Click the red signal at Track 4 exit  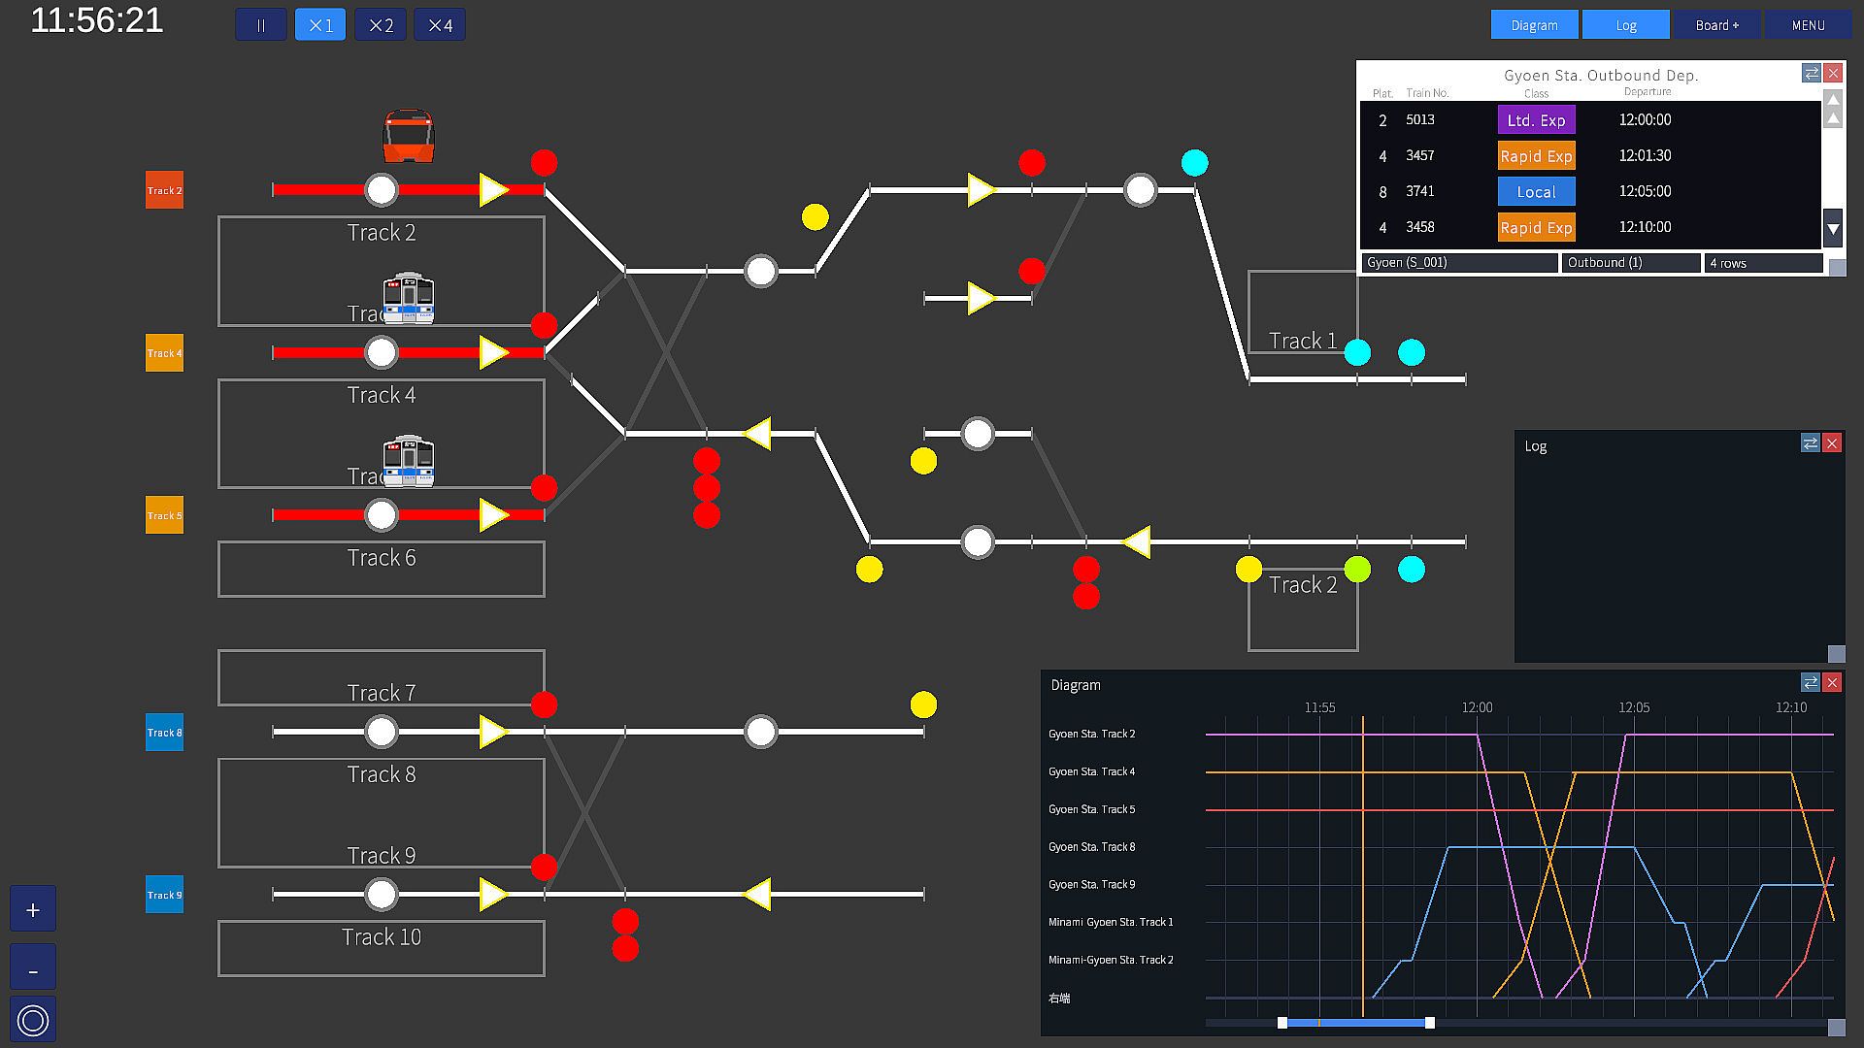click(545, 325)
